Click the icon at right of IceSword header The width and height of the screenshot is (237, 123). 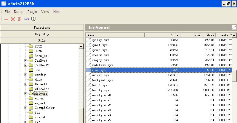[234, 28]
